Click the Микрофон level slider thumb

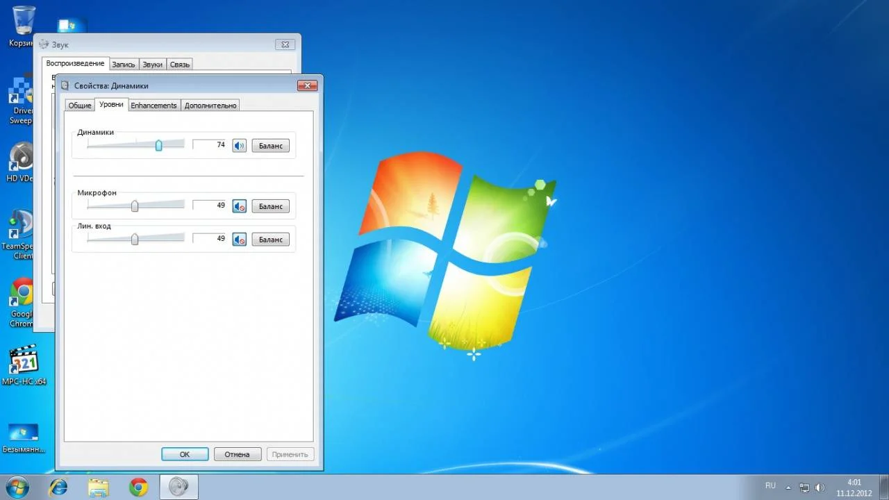click(x=135, y=206)
